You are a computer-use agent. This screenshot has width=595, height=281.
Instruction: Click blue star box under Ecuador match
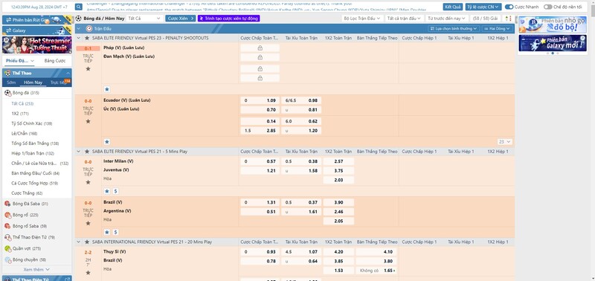(107, 141)
